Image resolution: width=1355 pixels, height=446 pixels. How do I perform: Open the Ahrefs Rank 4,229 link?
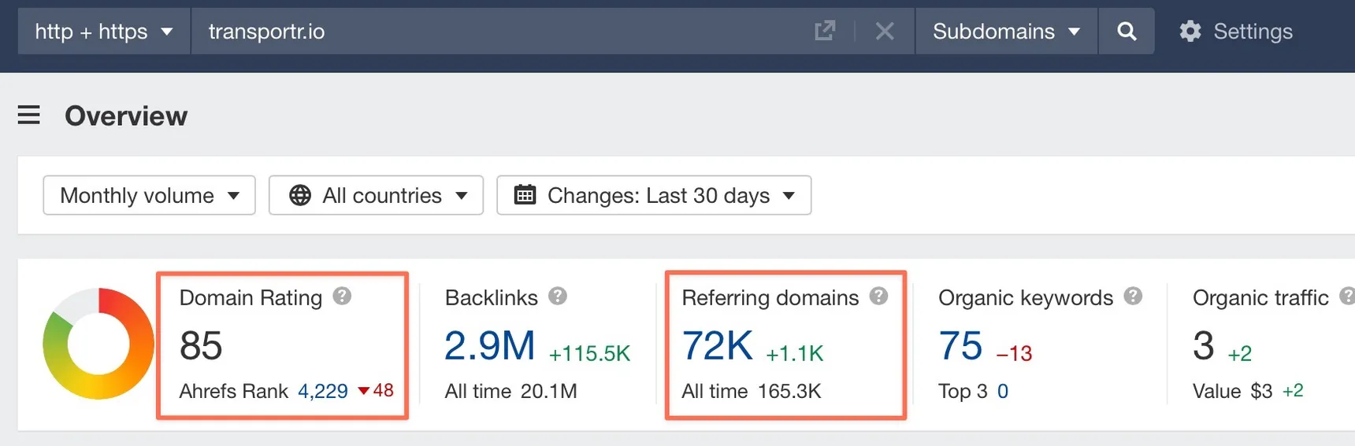323,391
